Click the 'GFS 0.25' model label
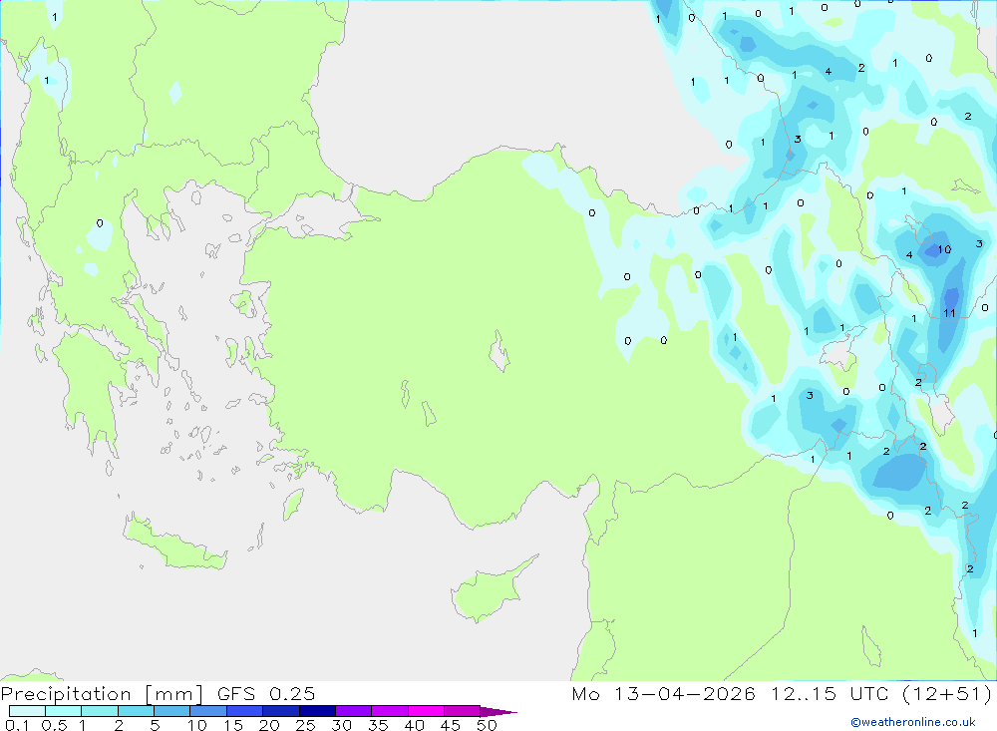 tap(266, 693)
